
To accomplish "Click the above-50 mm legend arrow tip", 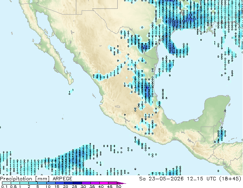I will [121, 183].
